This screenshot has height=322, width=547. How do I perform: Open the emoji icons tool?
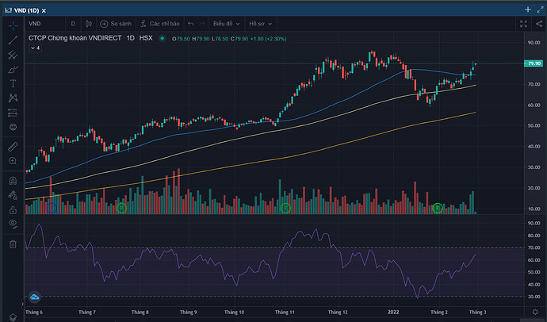[13, 127]
